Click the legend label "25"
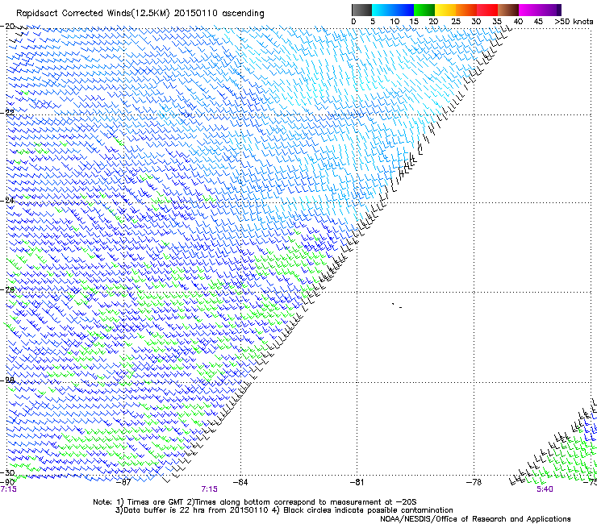This screenshot has width=597, height=524. click(456, 21)
